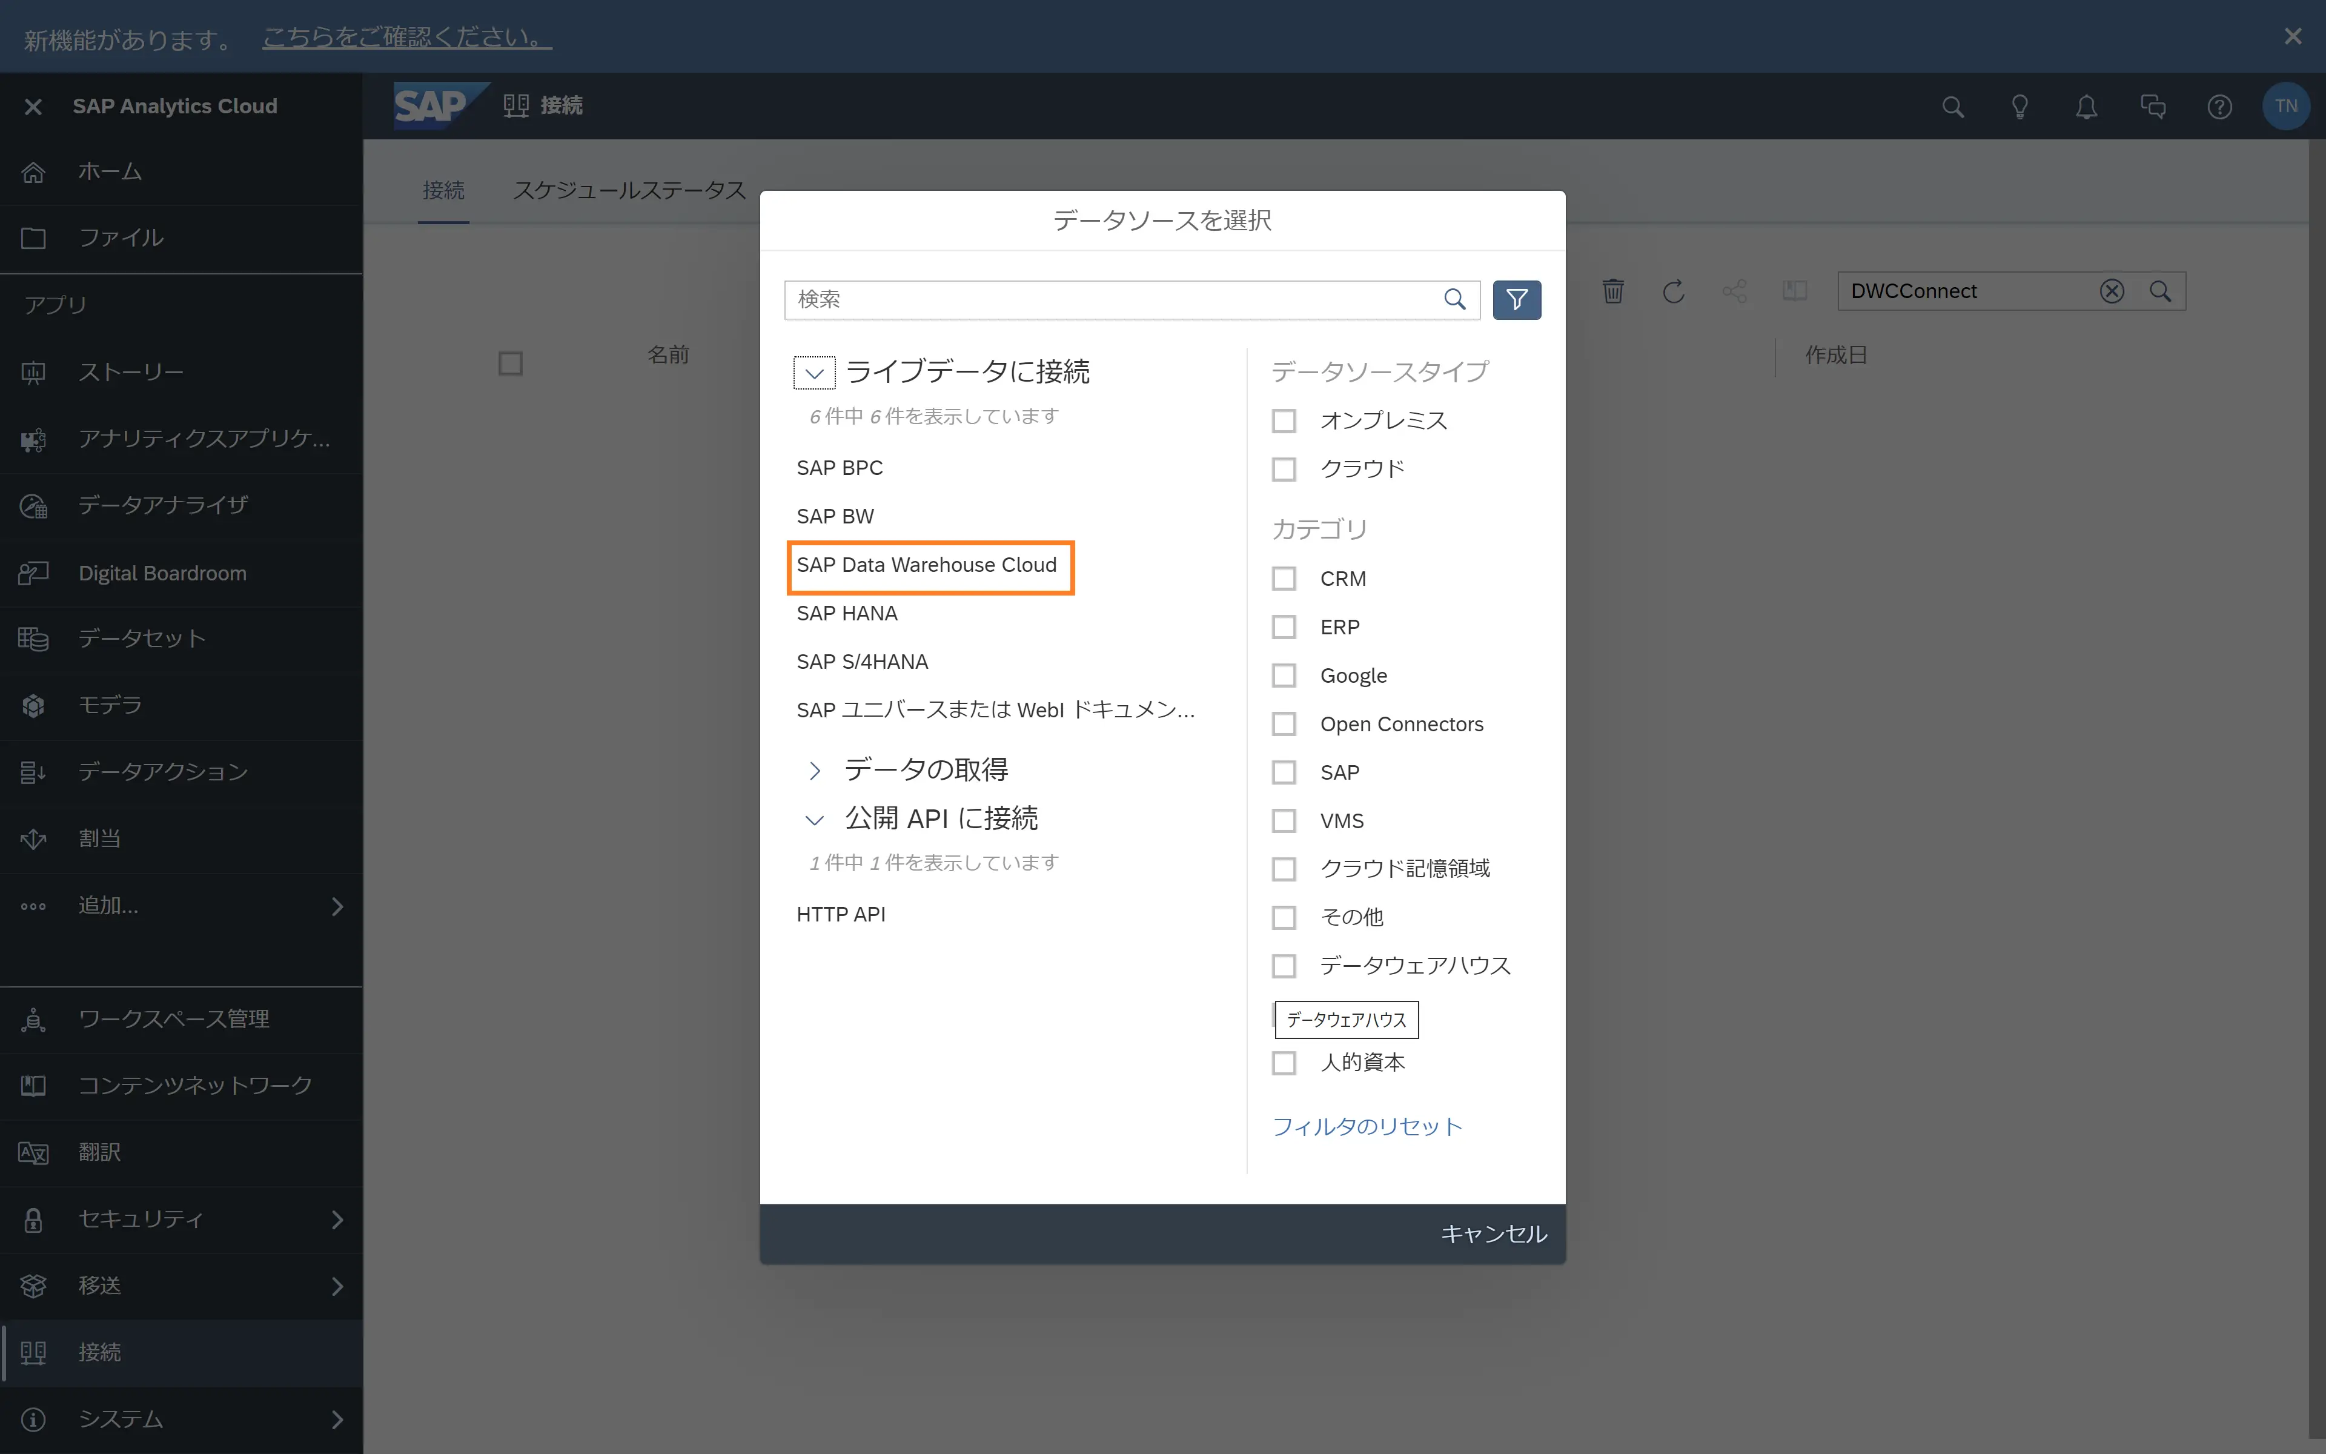The width and height of the screenshot is (2326, 1454).
Task: Clear the DWCConnect search text
Action: tap(2112, 291)
